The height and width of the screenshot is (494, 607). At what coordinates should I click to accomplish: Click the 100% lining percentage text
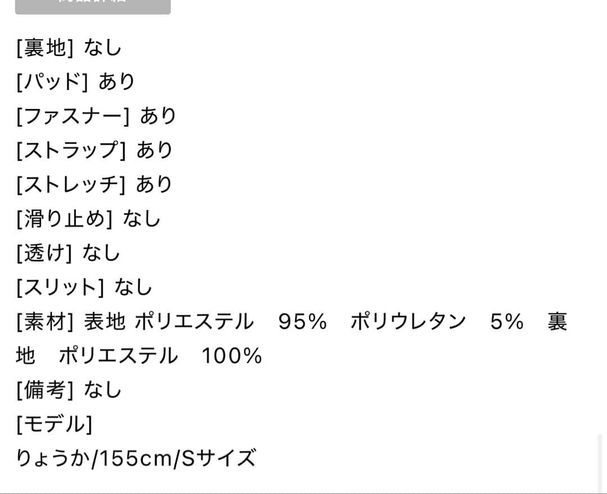click(232, 356)
